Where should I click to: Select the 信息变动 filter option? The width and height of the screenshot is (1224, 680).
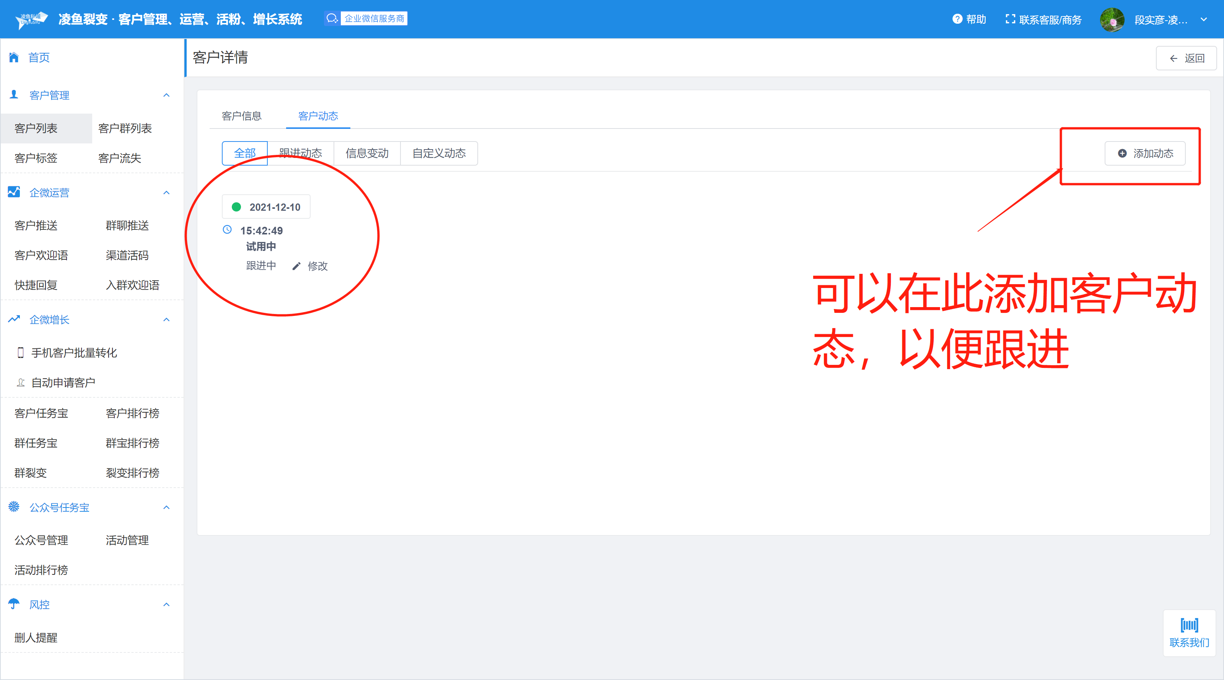click(x=367, y=153)
